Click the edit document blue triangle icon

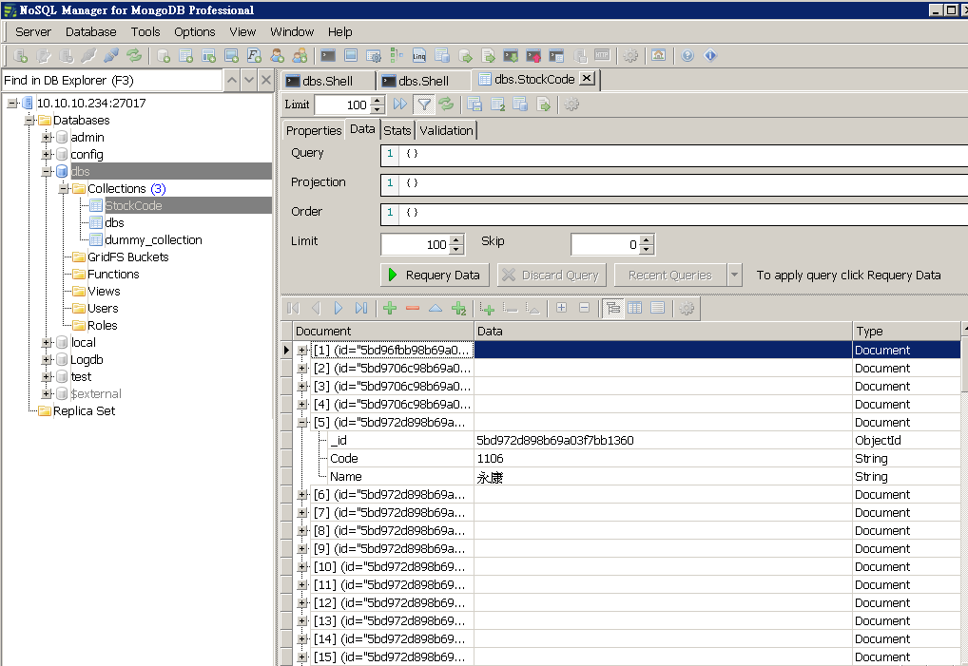[436, 309]
